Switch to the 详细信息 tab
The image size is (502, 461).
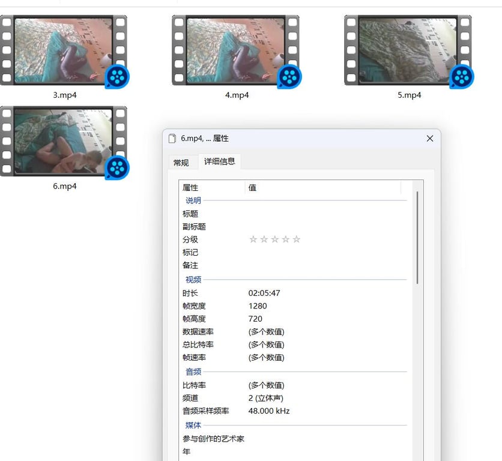(220, 161)
